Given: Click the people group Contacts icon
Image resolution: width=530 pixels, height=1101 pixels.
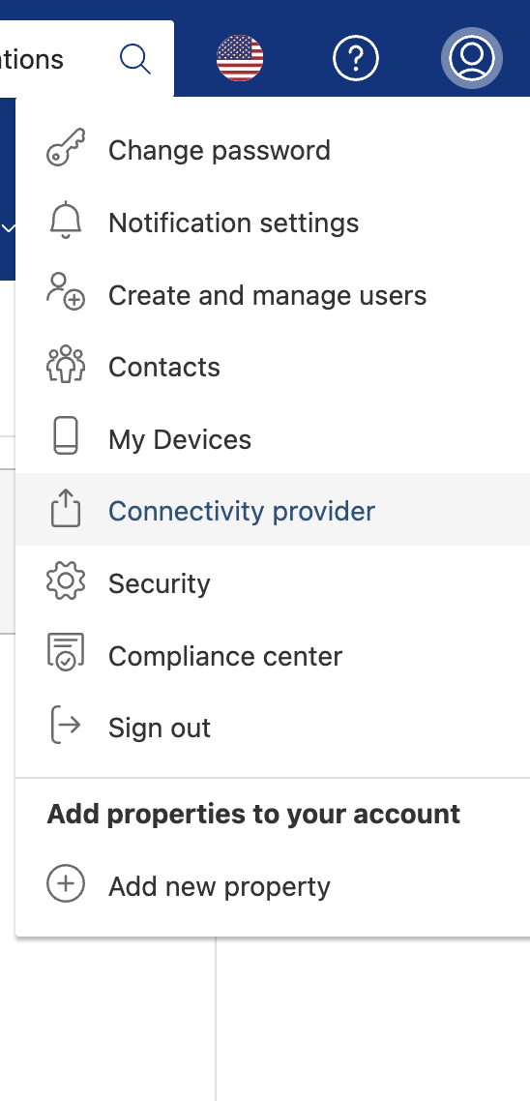Looking at the screenshot, I should 66,364.
